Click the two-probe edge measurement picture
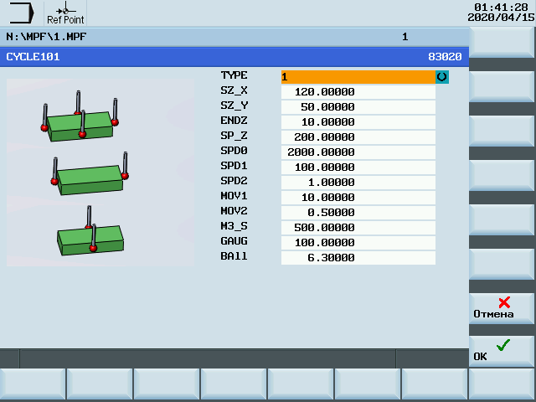This screenshot has height=402, width=536. pos(90,173)
